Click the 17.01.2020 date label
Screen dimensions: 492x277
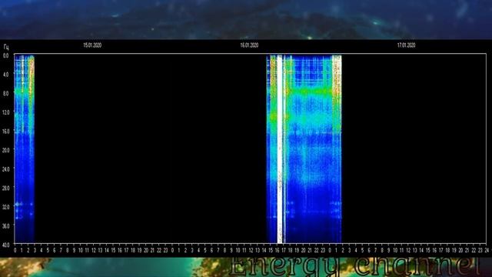pos(406,45)
